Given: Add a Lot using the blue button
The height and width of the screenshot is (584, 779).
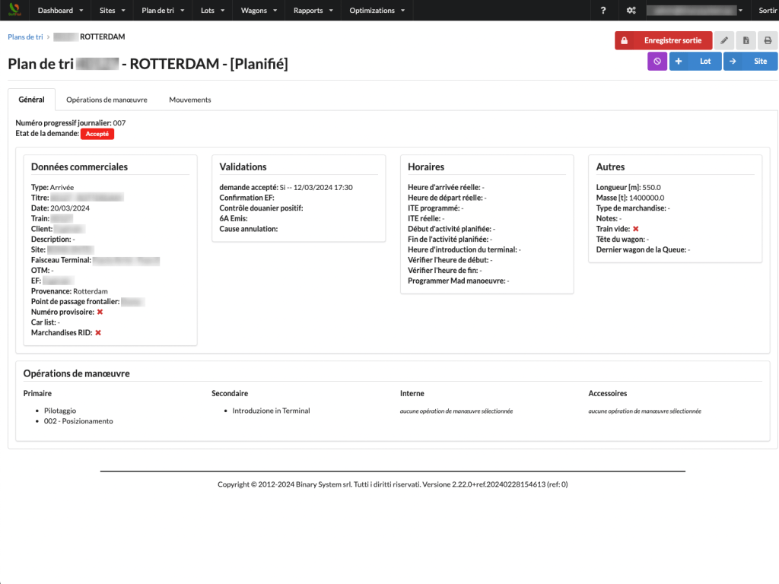Looking at the screenshot, I should 695,61.
